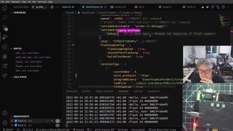
Task: Switch to the lib.rs editor tab
Action: pos(140,7)
